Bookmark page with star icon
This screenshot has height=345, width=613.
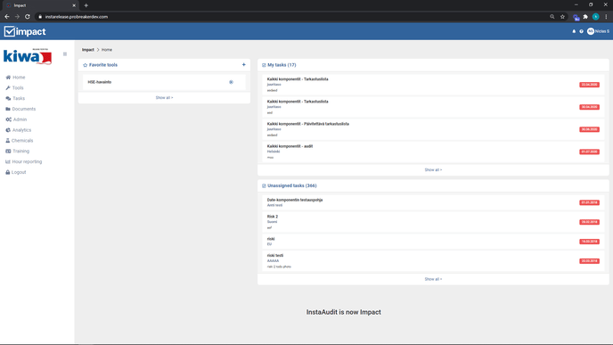coord(562,17)
